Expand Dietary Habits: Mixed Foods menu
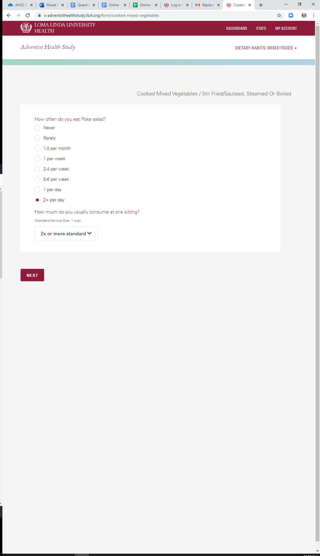The height and width of the screenshot is (556, 320). [266, 48]
